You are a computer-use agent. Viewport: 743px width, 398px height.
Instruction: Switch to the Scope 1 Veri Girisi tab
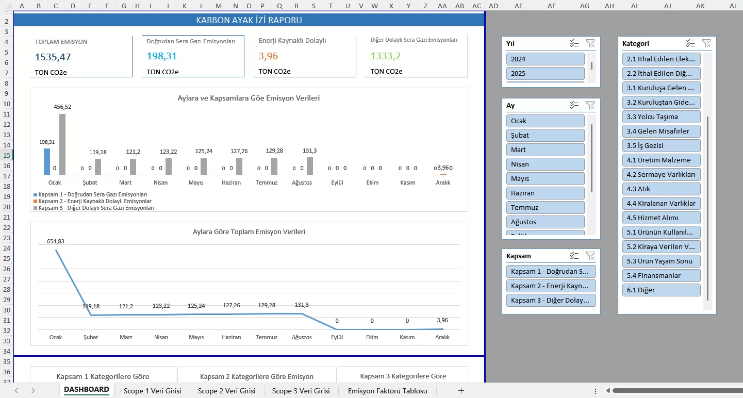pyautogui.click(x=152, y=391)
